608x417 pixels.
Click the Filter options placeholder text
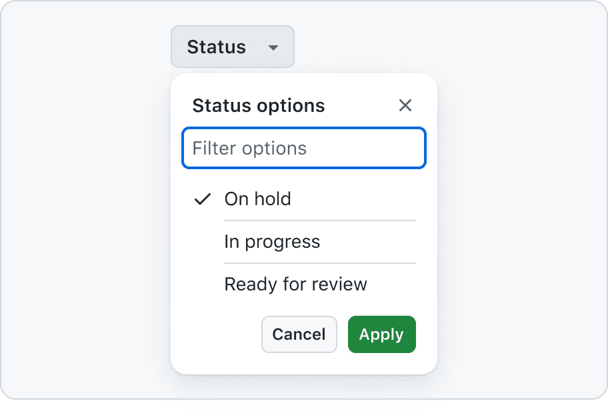pos(249,149)
